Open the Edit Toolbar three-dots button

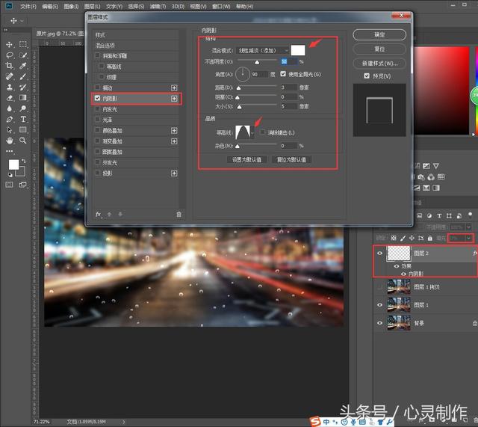click(x=10, y=151)
